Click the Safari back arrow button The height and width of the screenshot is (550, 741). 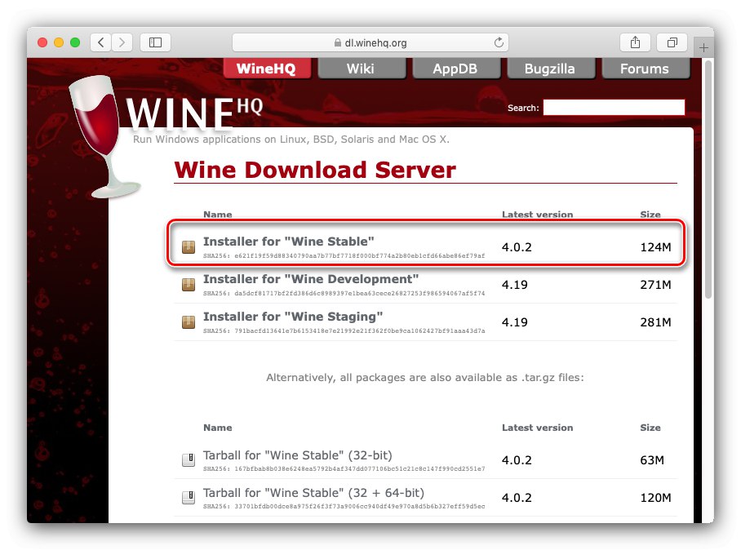[x=101, y=42]
